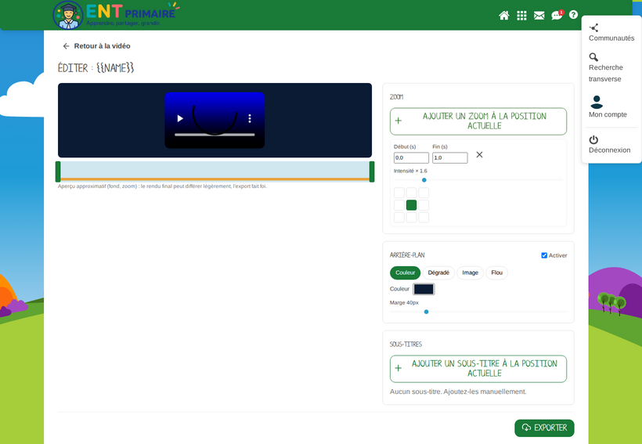Screen dimensions: 642x444
Task: Click the video progress bar
Action: [x=215, y=135]
